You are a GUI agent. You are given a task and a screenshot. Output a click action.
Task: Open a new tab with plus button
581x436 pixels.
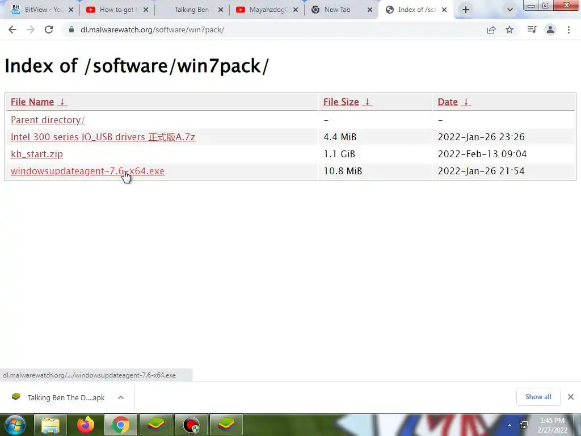[x=466, y=10]
